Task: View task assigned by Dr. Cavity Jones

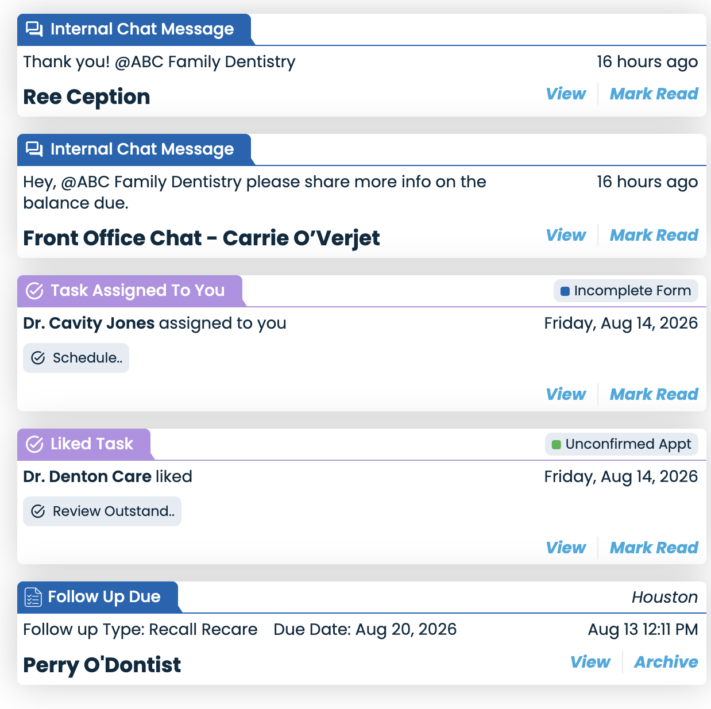Action: pos(566,394)
